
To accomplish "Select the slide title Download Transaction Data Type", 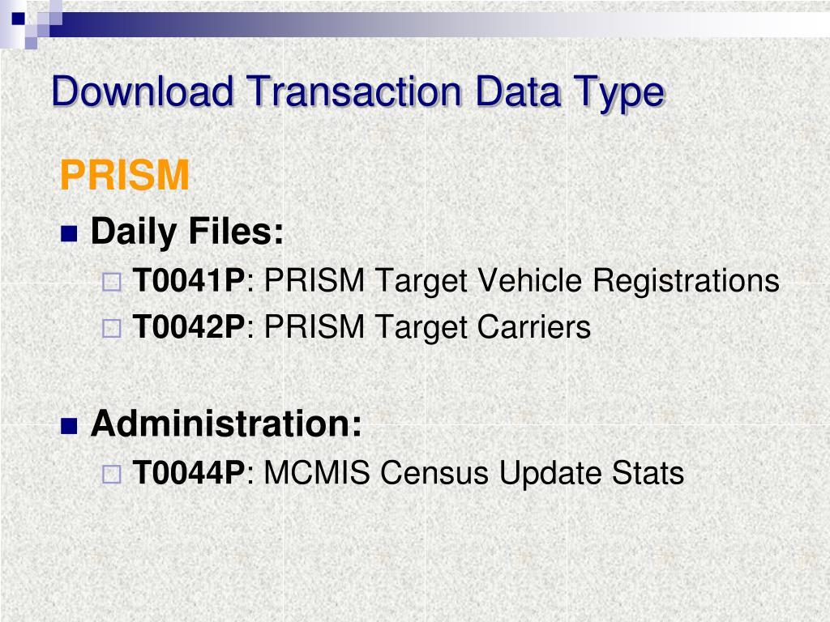I will [x=357, y=92].
